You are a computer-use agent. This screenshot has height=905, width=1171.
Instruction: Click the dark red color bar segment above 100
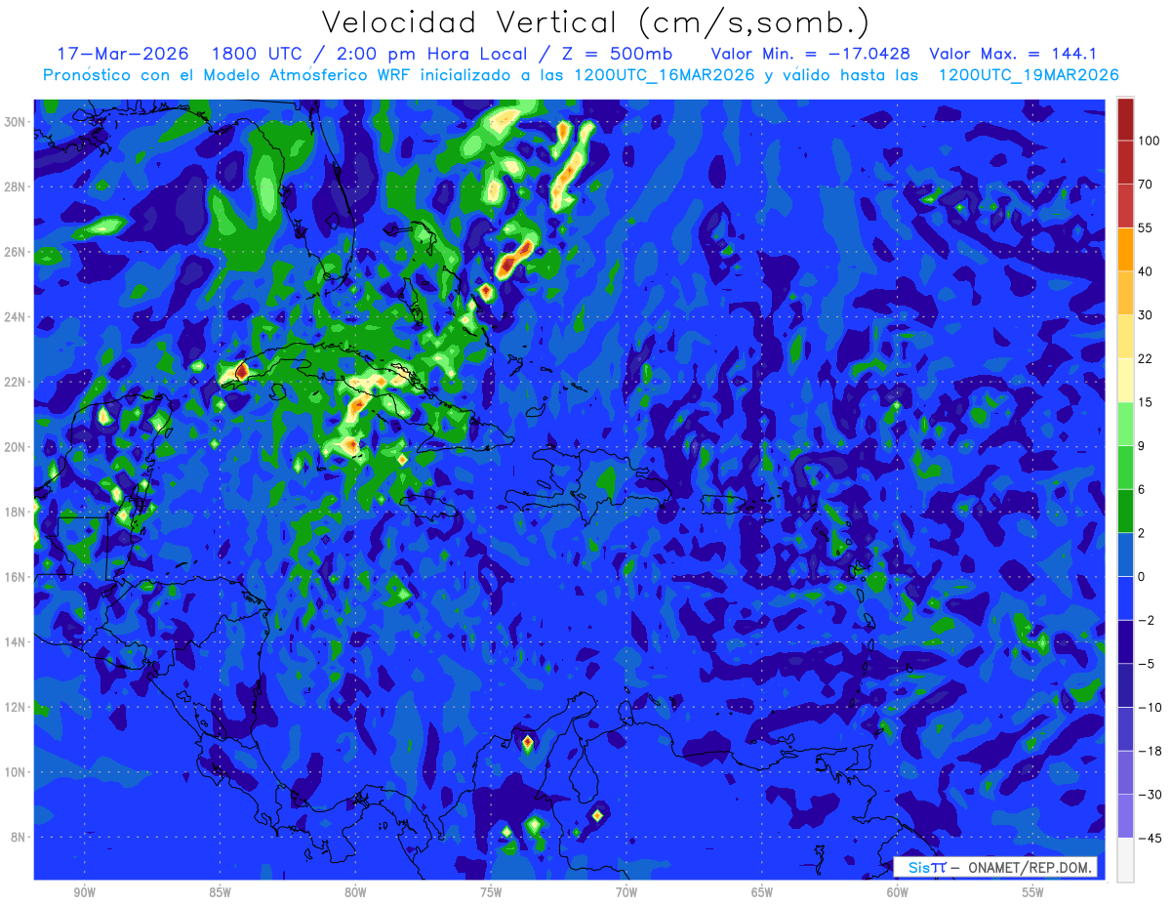[1125, 119]
